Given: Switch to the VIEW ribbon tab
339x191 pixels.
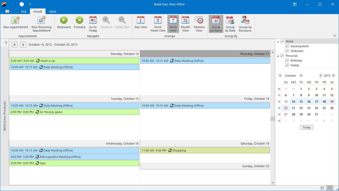Looking at the screenshot, I should (52, 12).
